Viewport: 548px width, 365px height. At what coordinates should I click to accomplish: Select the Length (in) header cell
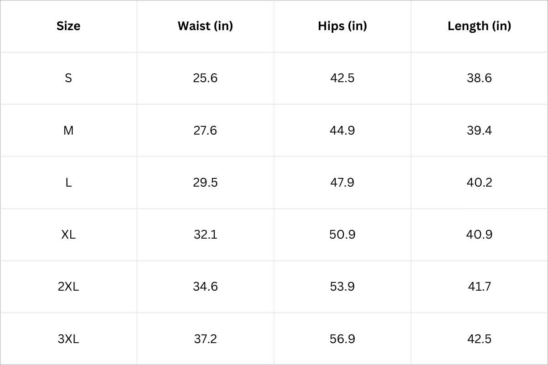click(x=479, y=26)
